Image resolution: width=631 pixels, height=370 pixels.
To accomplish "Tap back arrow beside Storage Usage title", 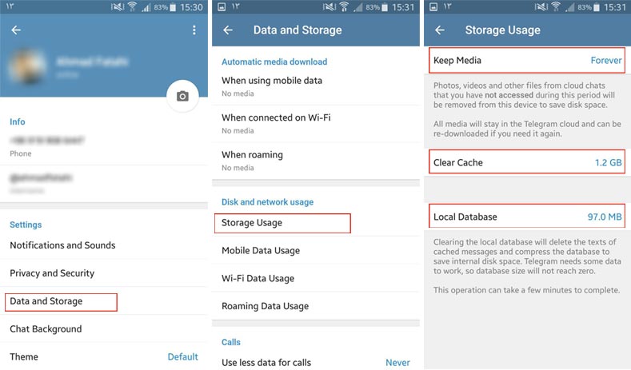I will 440,30.
